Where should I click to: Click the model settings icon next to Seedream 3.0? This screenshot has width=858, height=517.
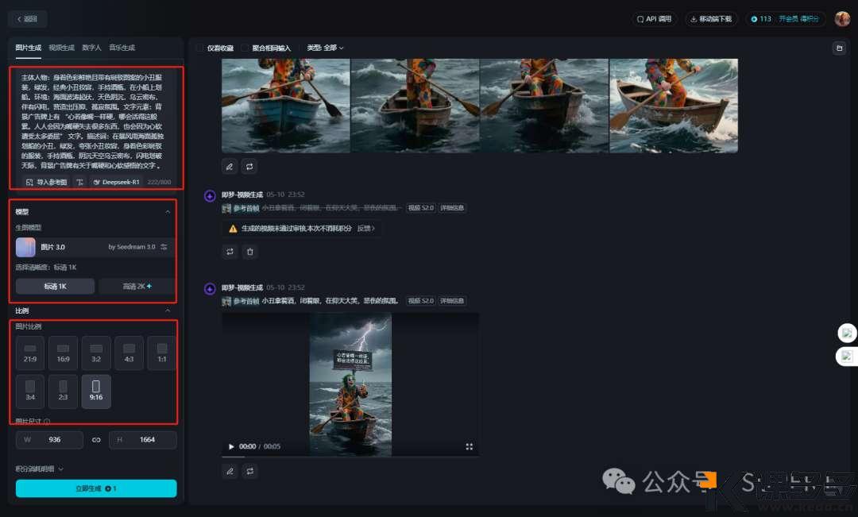point(164,247)
